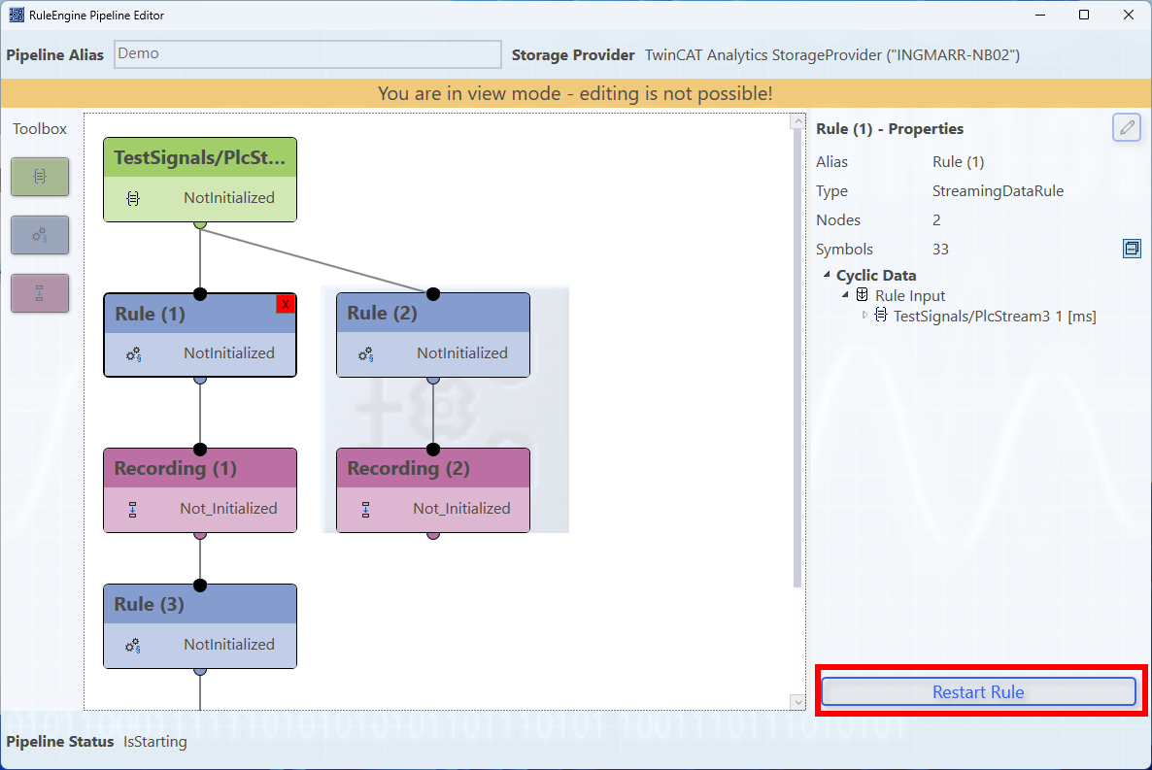Image resolution: width=1152 pixels, height=770 pixels.
Task: Select the Rule (2) node
Action: (x=433, y=335)
